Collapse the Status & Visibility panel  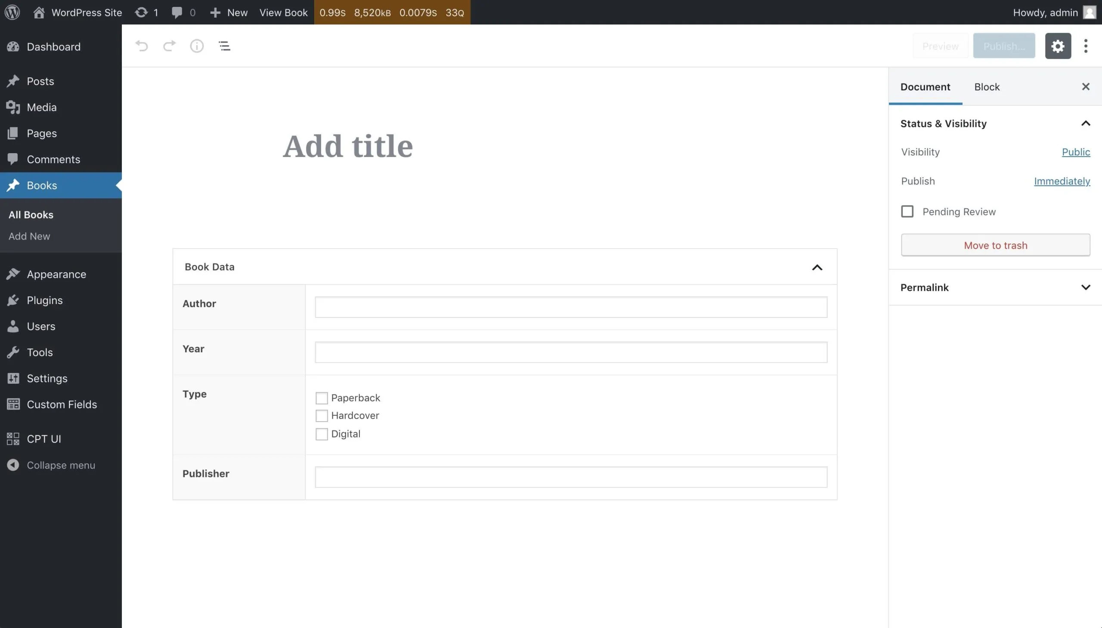(1085, 124)
